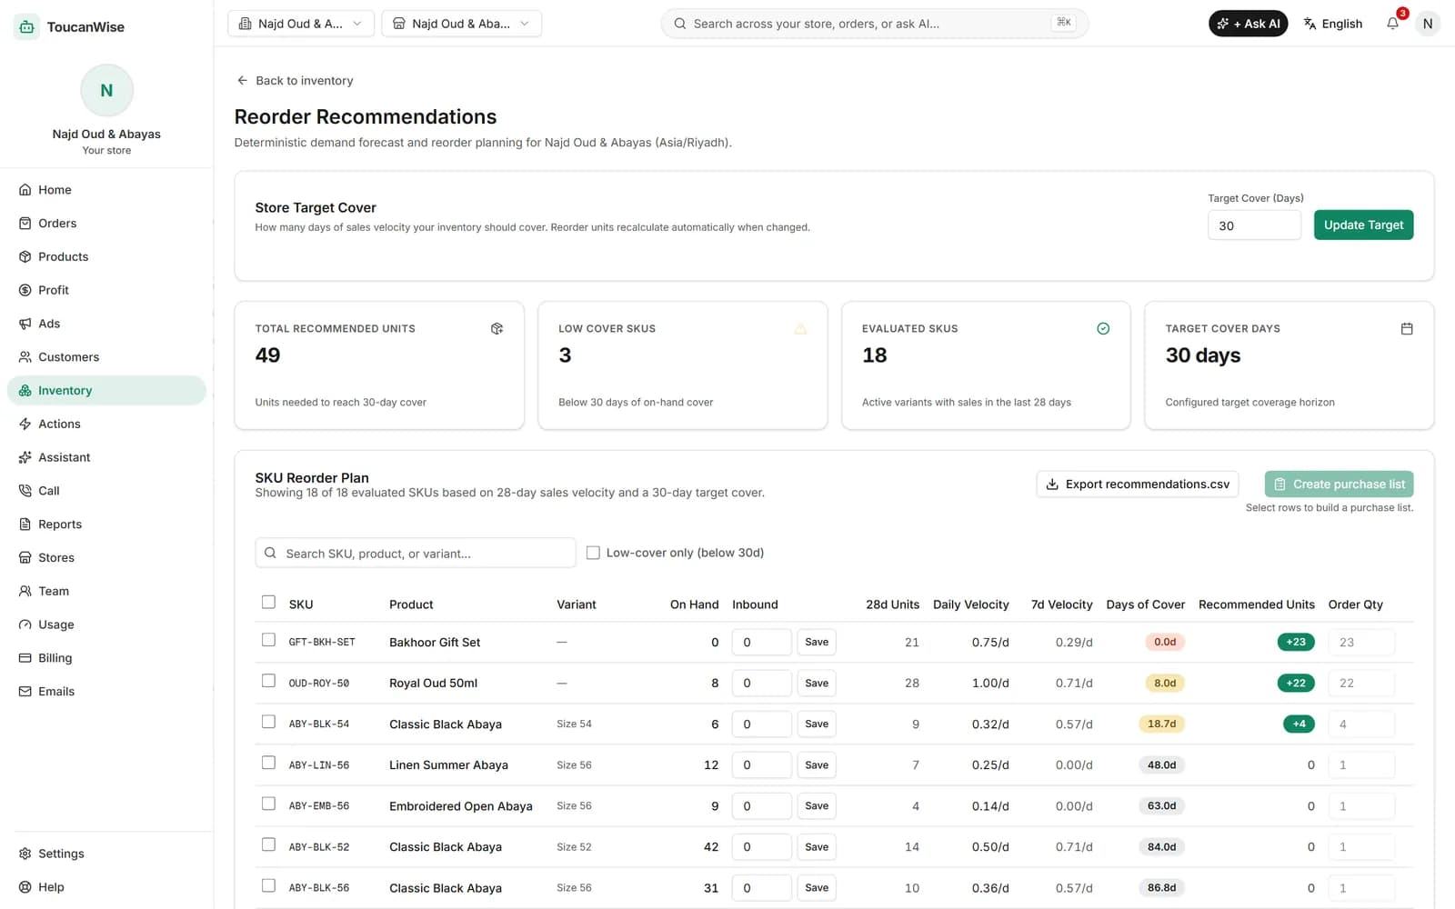Screen dimensions: 1455x909
Task: Click the Home sidebar icon
Action: tap(25, 190)
